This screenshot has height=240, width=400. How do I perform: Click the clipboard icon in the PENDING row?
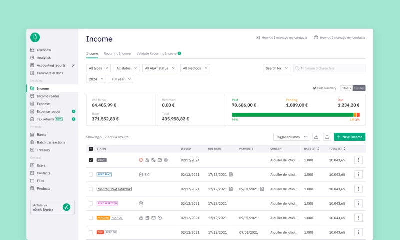coord(147,218)
